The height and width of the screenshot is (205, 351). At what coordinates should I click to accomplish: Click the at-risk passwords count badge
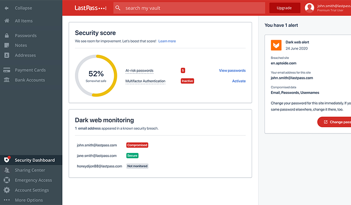pyautogui.click(x=183, y=70)
